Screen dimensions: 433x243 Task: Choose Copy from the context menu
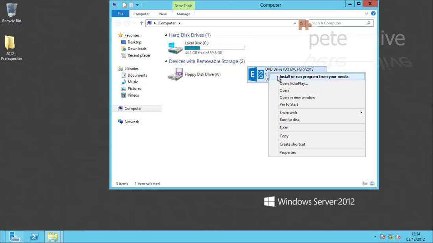click(x=317, y=136)
